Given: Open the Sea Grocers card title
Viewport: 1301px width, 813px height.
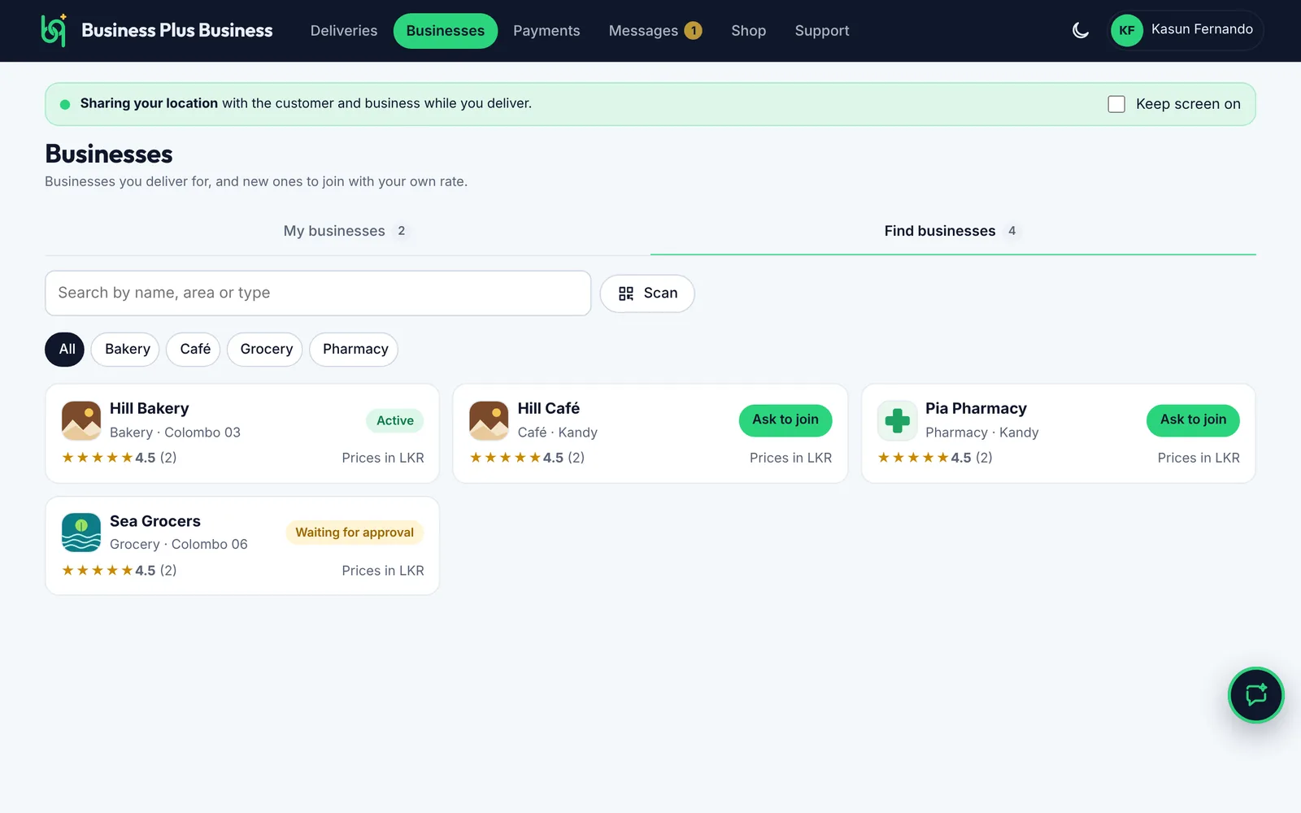Looking at the screenshot, I should 155,521.
